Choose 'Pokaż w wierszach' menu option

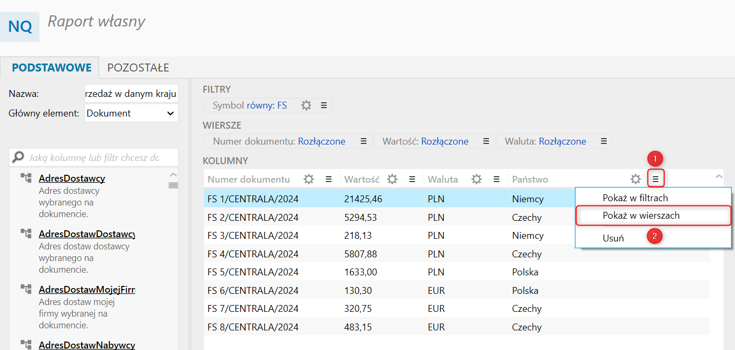pos(641,216)
